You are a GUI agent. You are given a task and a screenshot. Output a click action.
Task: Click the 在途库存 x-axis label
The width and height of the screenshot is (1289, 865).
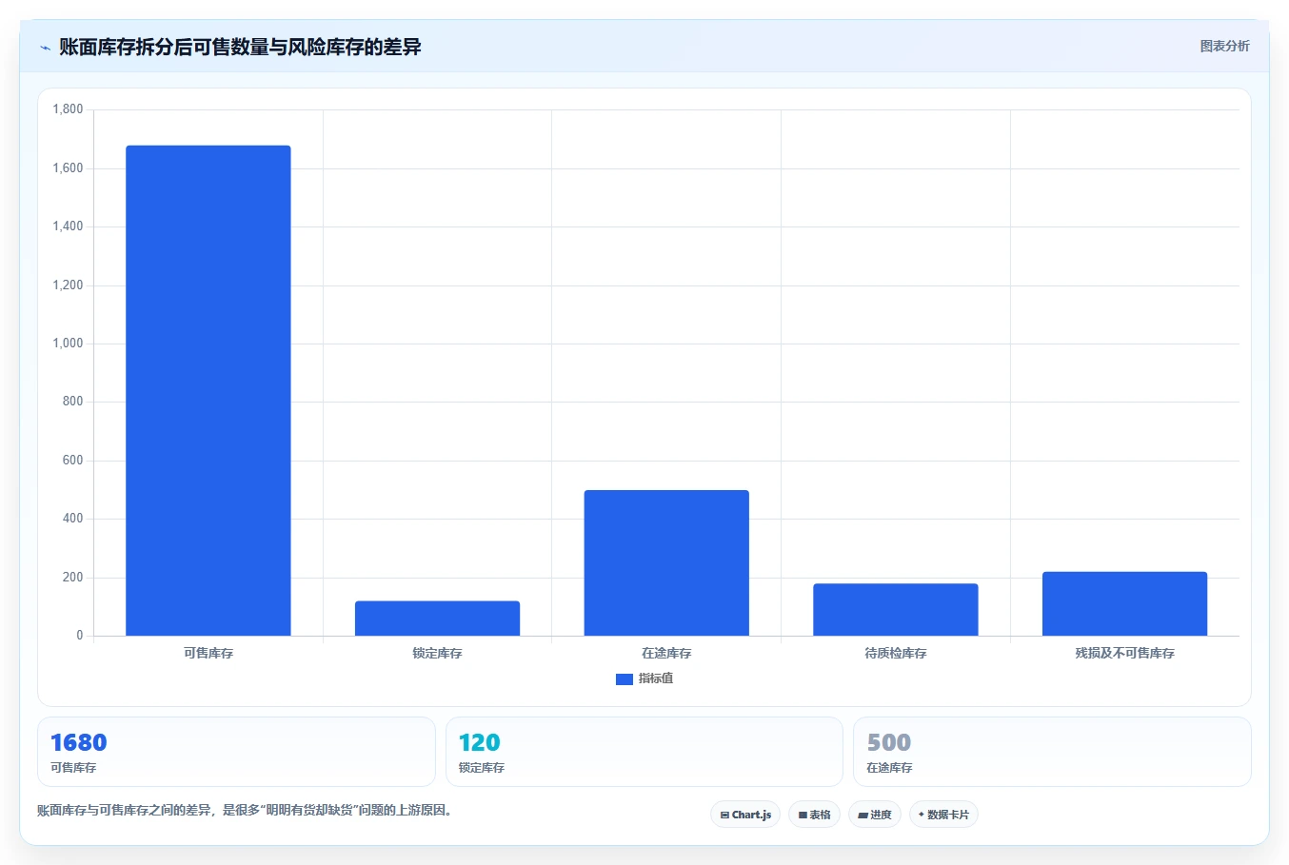click(666, 653)
